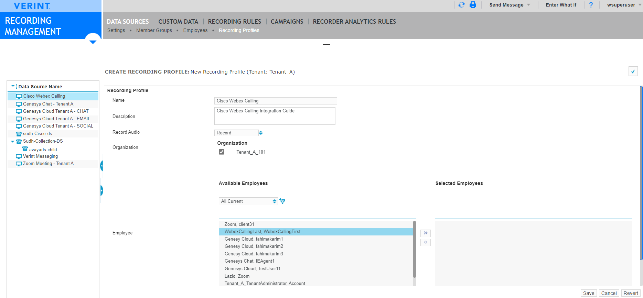This screenshot has width=643, height=298.
Task: Click the Description text field
Action: [275, 116]
